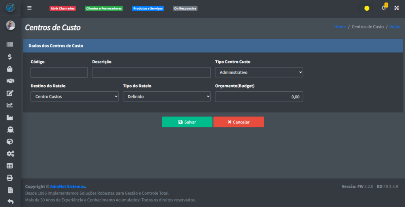Image resolution: width=405 pixels, height=207 pixels.
Task: Expand the Destino do Rateio dropdown
Action: click(x=74, y=96)
